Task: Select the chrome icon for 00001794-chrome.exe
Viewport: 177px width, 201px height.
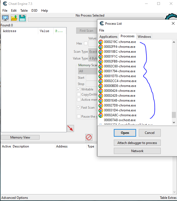Action: click(101, 71)
